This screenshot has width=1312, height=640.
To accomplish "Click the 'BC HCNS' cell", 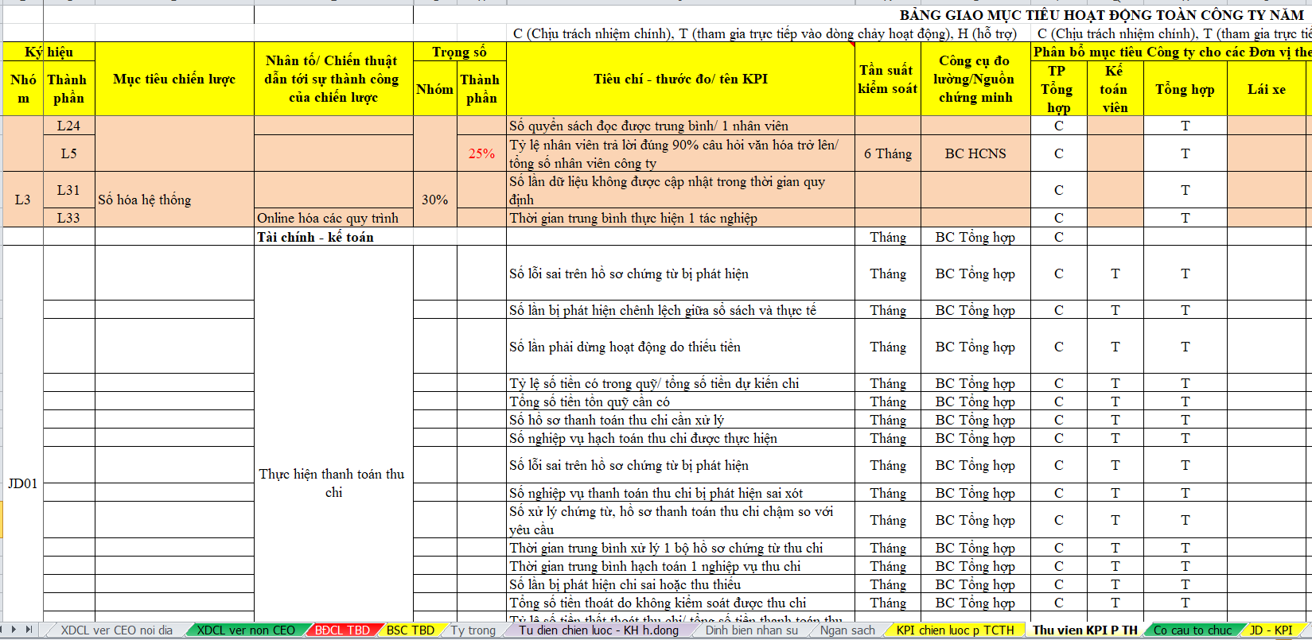I will [975, 153].
